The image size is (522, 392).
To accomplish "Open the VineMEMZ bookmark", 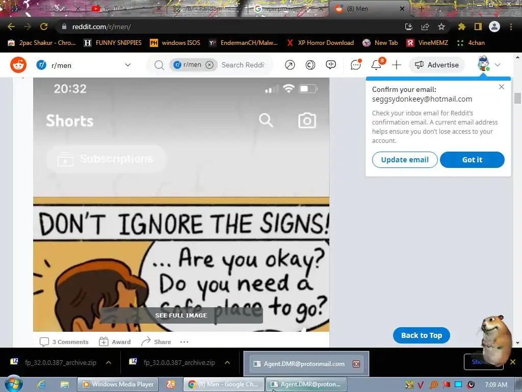I will (427, 43).
